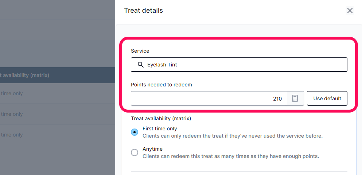Click the Points needed to redeem input
This screenshot has height=175, width=362.
(209, 98)
